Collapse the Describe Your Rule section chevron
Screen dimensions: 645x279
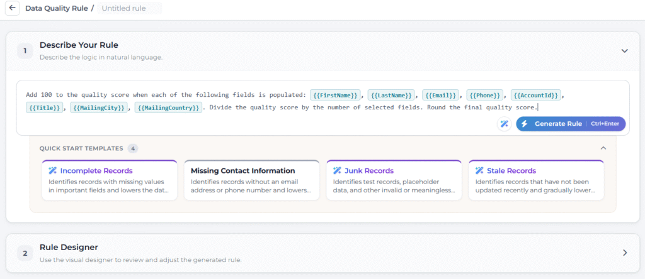[624, 51]
